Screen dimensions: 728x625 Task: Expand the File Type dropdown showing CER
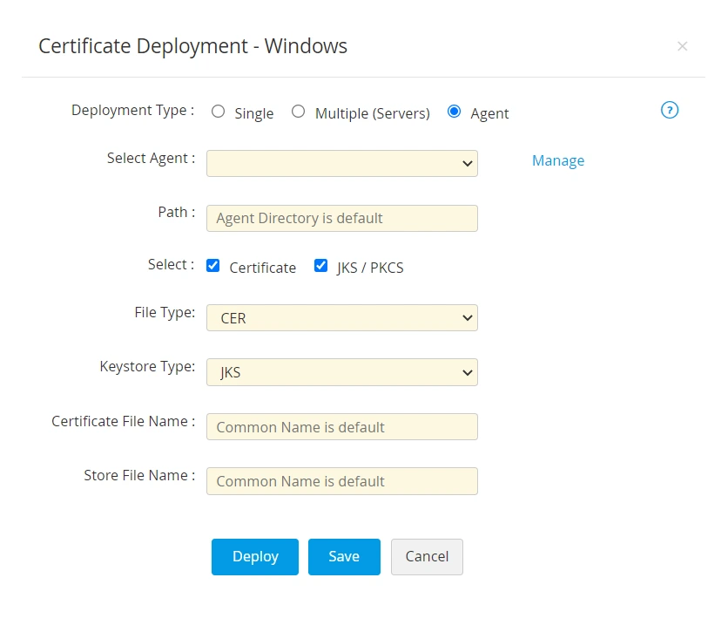[341, 317]
